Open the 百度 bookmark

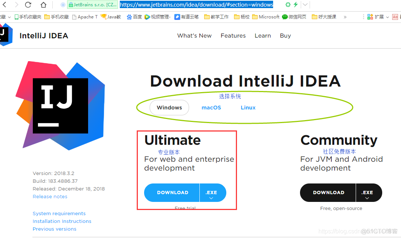point(134,17)
